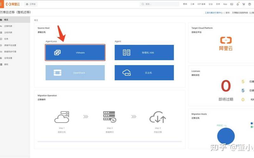Image resolution: width=254 pixels, height=158 pixels.
Task: Click the 阿里云 target cloud platform logo
Action: tap(226, 44)
